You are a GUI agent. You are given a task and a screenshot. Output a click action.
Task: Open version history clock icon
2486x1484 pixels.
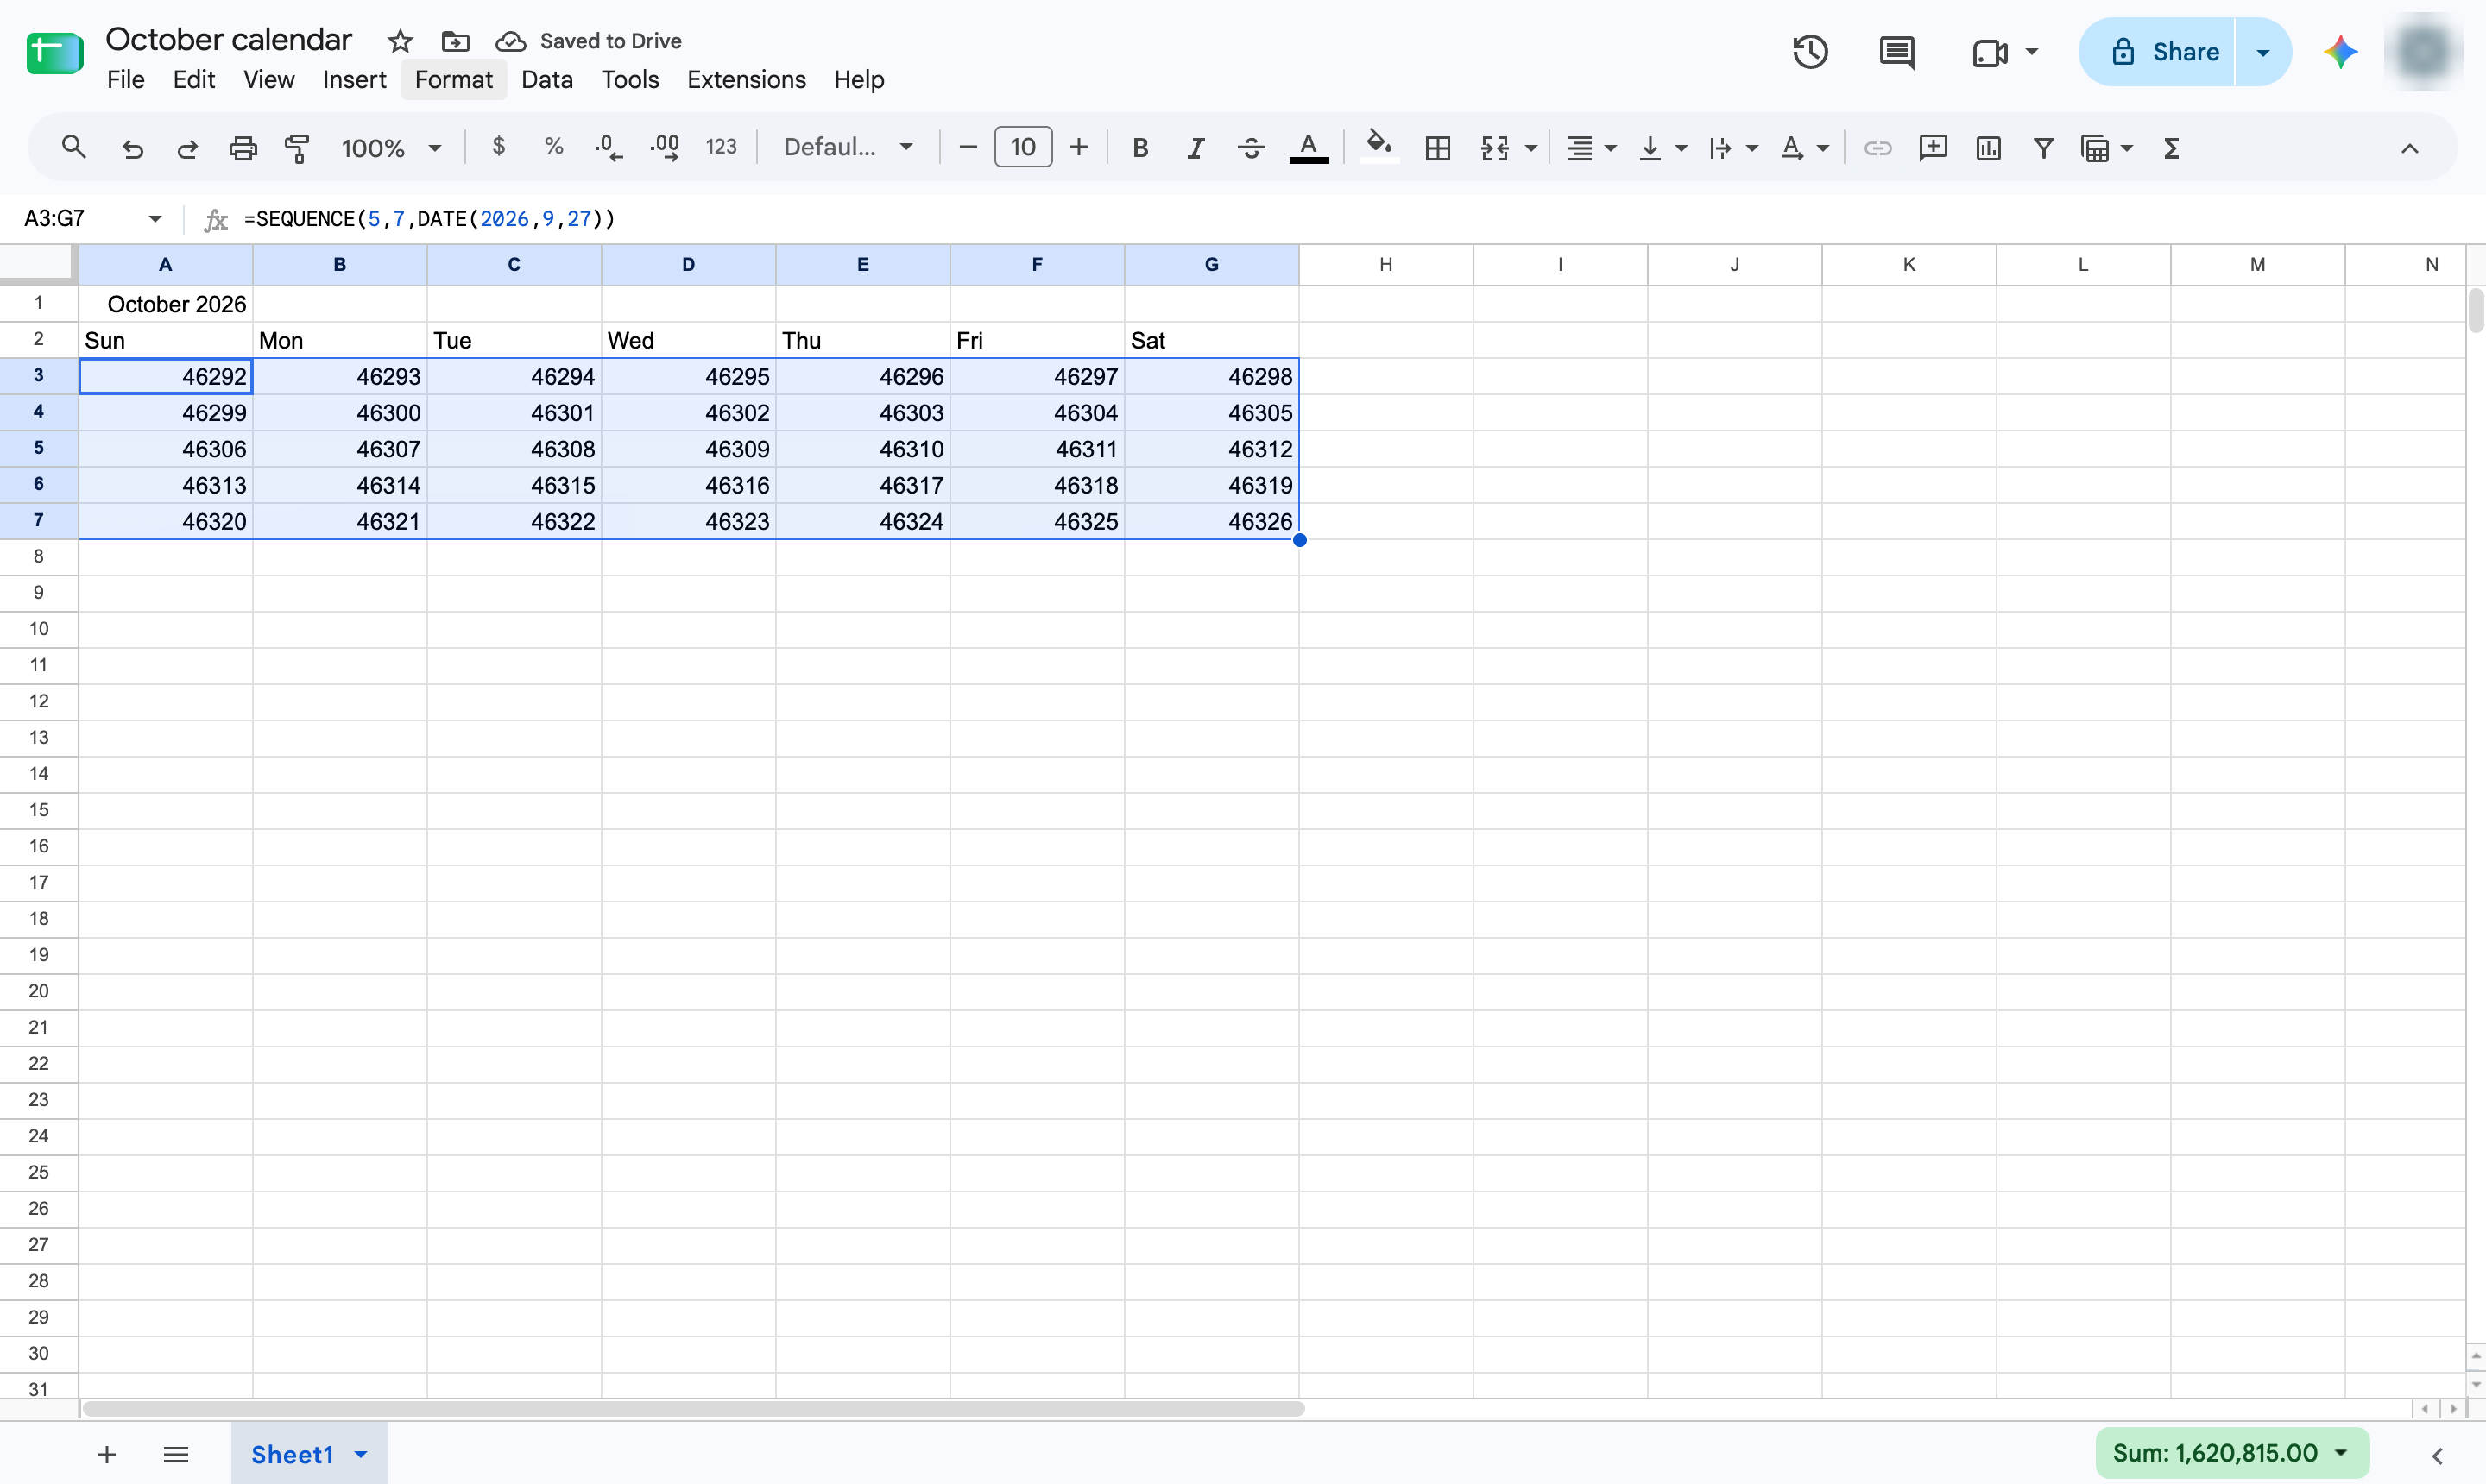[x=1810, y=52]
